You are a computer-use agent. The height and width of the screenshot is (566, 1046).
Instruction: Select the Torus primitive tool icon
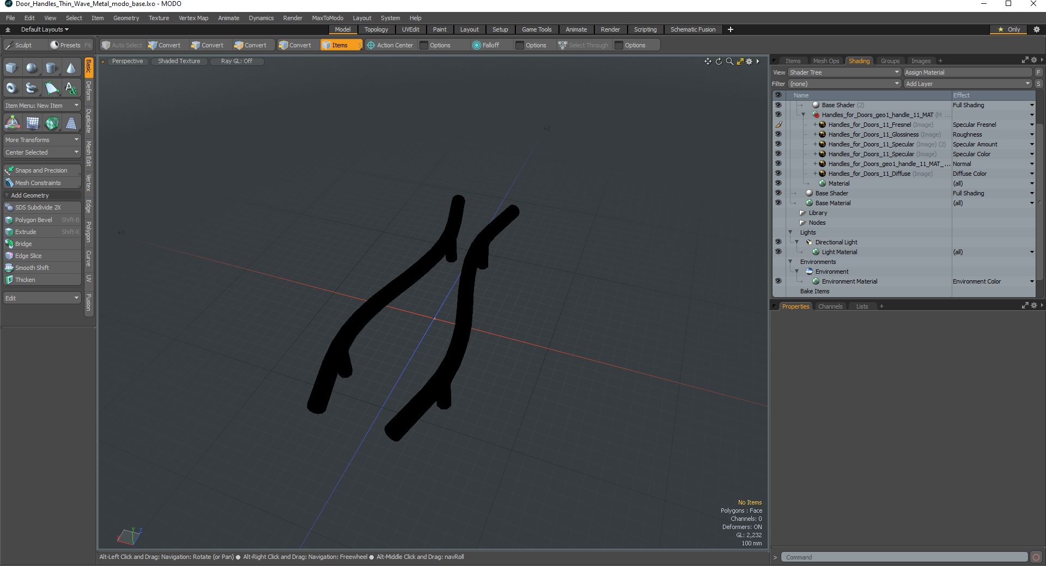[11, 88]
